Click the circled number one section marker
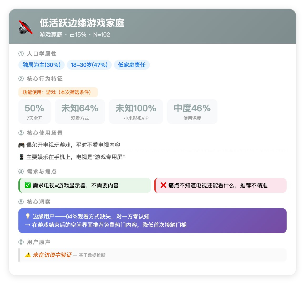Image resolution: width=305 pixels, height=295 pixels. tap(21, 53)
